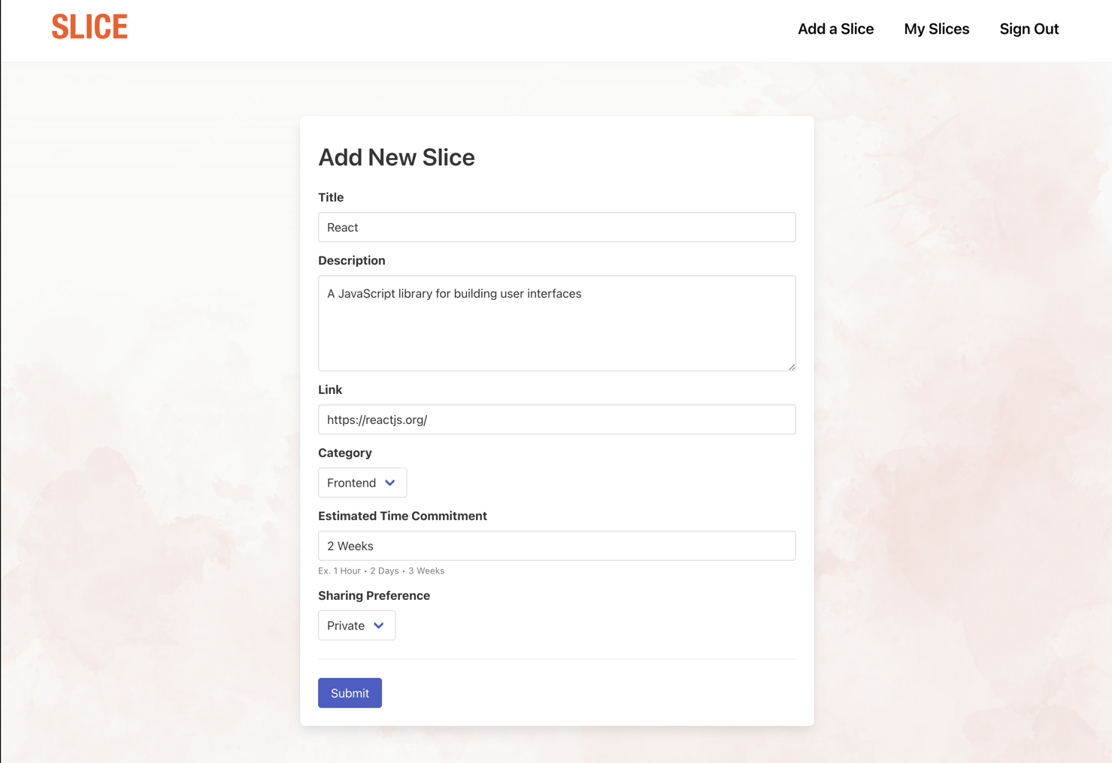Image resolution: width=1112 pixels, height=763 pixels.
Task: Open the Category dropdown showing Frontend
Action: tap(362, 483)
